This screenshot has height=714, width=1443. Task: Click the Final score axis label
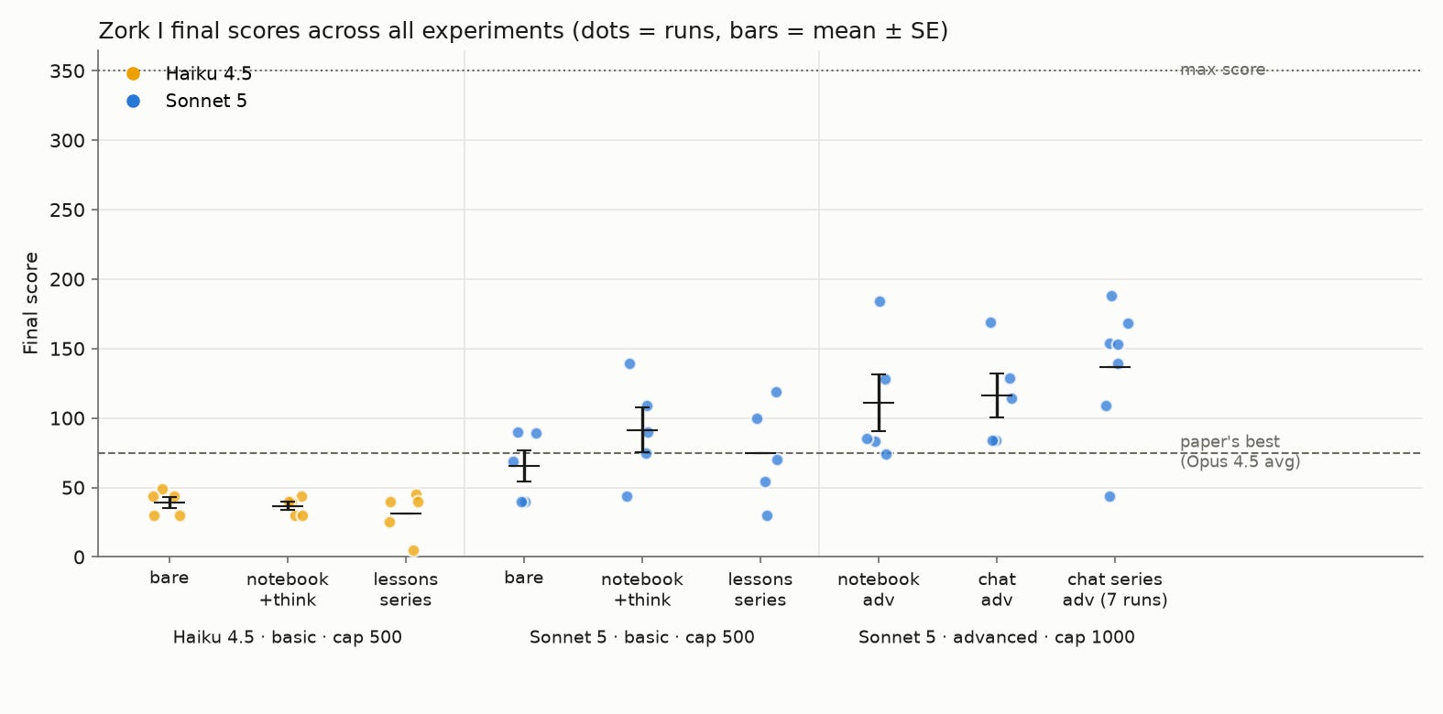pos(31,303)
